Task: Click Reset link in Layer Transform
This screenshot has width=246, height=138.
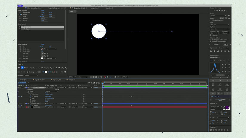Action: click(x=43, y=10)
